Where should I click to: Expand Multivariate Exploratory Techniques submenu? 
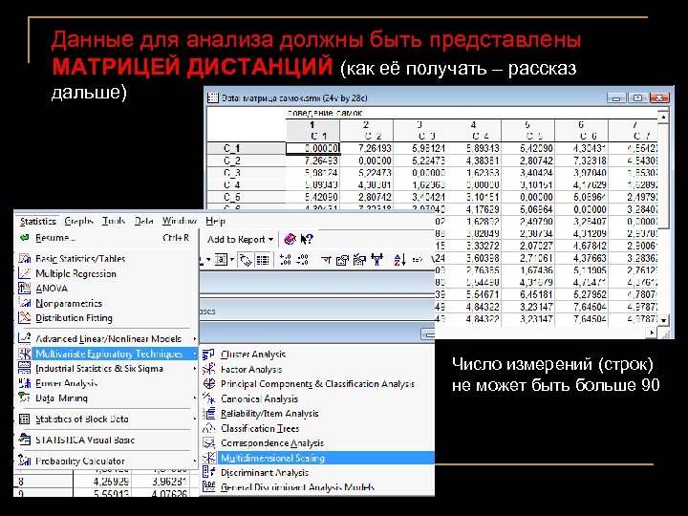pyautogui.click(x=105, y=354)
